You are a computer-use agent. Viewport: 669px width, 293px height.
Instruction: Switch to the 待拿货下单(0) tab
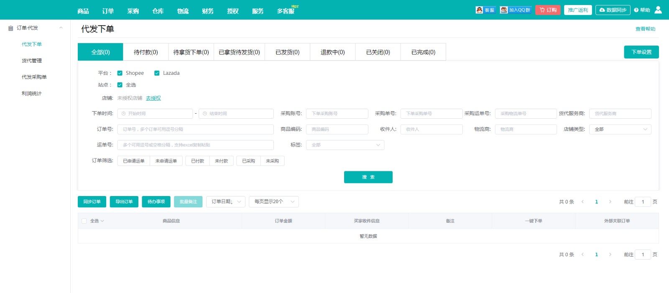(x=191, y=52)
